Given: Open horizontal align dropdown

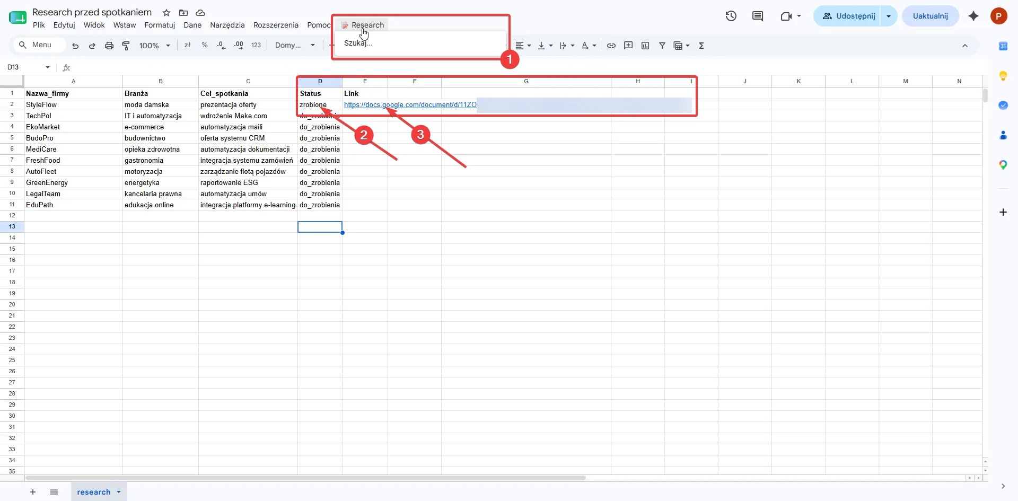Looking at the screenshot, I should (x=523, y=46).
